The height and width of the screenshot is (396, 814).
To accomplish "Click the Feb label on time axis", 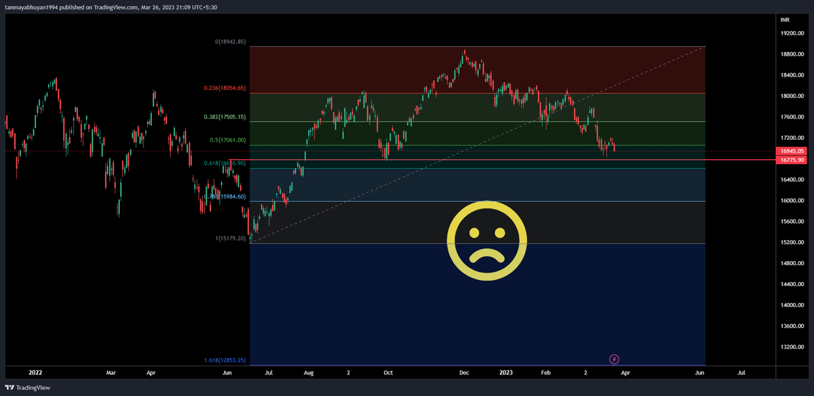I will pyautogui.click(x=547, y=373).
